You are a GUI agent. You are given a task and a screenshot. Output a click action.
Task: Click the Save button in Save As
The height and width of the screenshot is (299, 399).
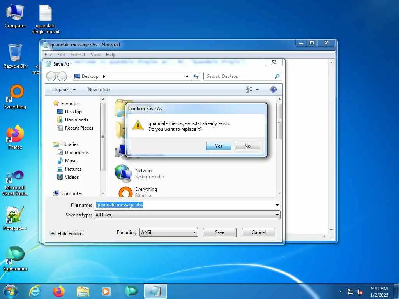pyautogui.click(x=220, y=232)
